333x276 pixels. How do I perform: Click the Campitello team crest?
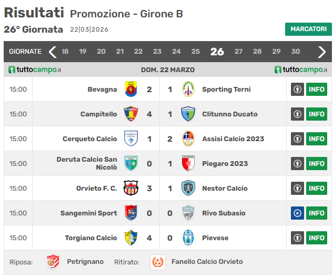pos(130,114)
